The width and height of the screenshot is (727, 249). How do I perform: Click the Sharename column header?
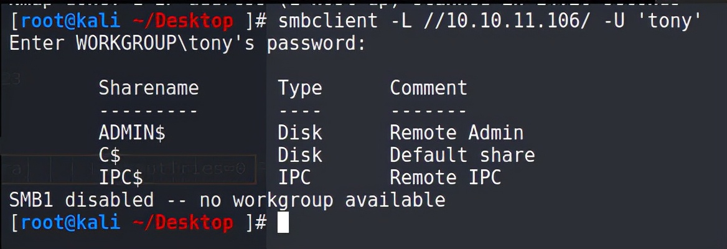coord(149,88)
